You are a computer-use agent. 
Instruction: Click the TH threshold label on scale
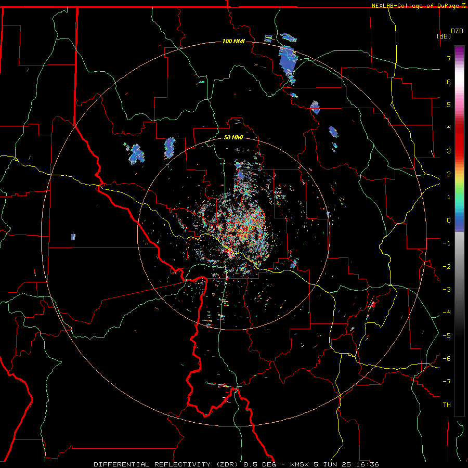pos(447,405)
